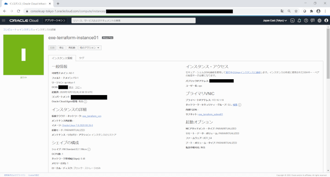This screenshot has height=177, width=330.
Task: Click the 利用可能ドメイン: AD-1 text
Action: (x=63, y=73)
